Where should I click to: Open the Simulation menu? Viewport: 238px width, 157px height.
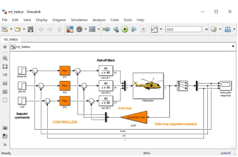click(79, 20)
